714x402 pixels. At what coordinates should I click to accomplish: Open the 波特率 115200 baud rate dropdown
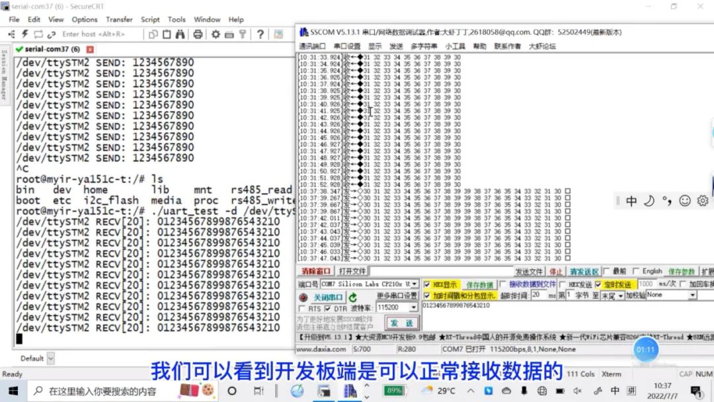click(x=413, y=307)
